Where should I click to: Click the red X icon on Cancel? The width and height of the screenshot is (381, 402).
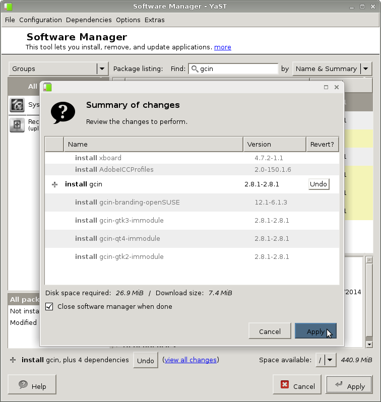pyautogui.click(x=285, y=384)
